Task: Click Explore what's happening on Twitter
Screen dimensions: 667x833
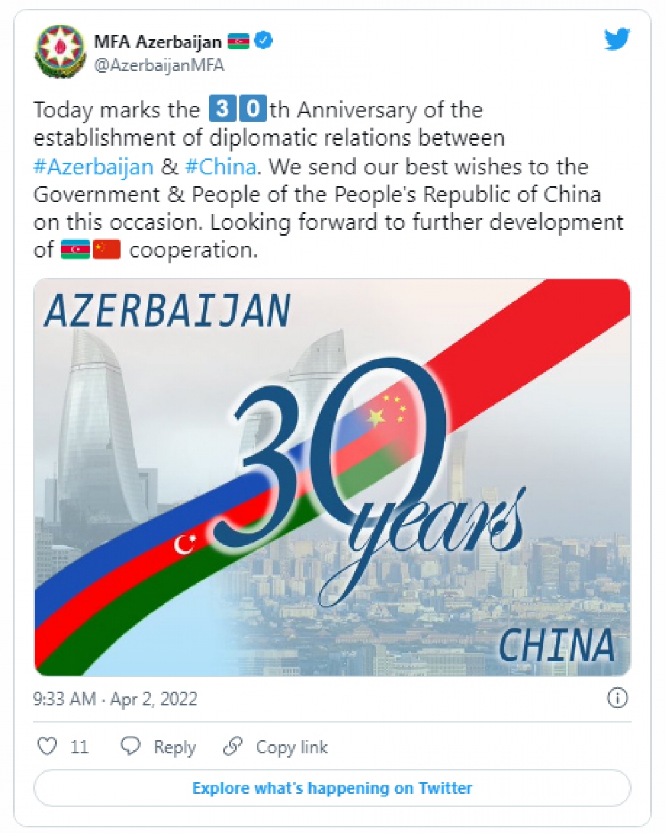Action: tap(332, 788)
